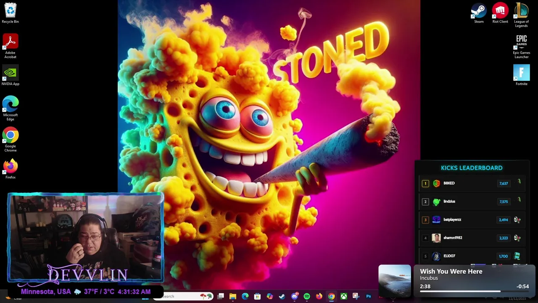Open the Recycle Bin desktop icon
Screen dimensions: 538x303
10,13
